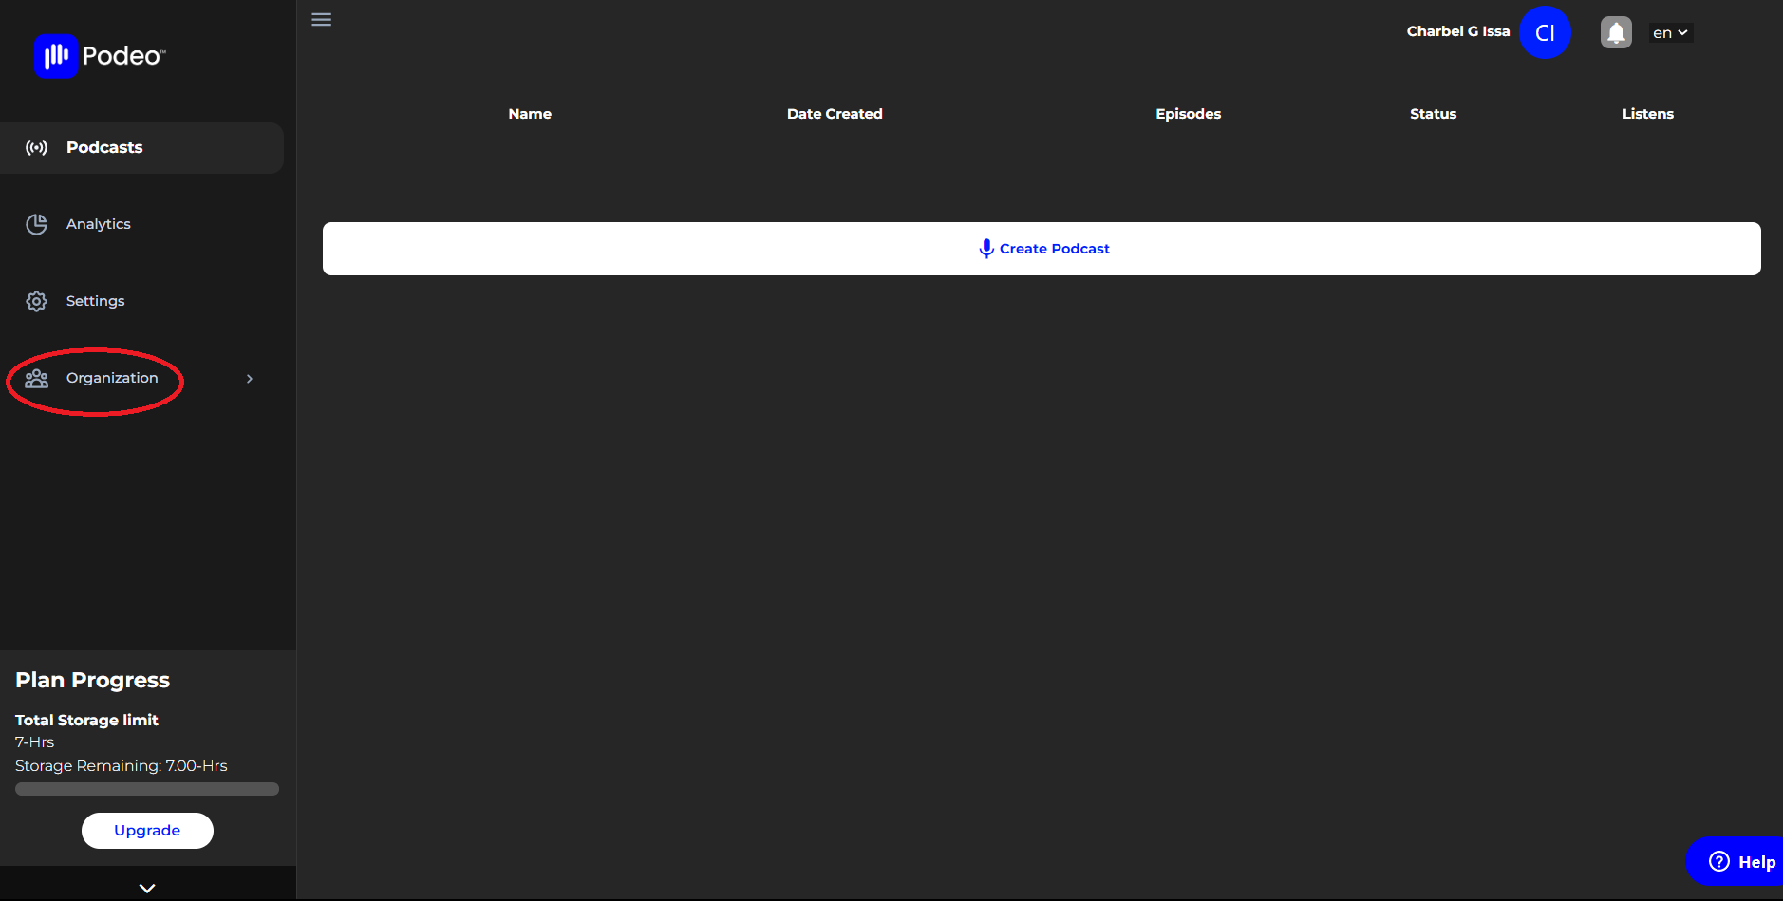This screenshot has height=901, width=1783.
Task: Click the Help question mark icon
Action: 1718,861
